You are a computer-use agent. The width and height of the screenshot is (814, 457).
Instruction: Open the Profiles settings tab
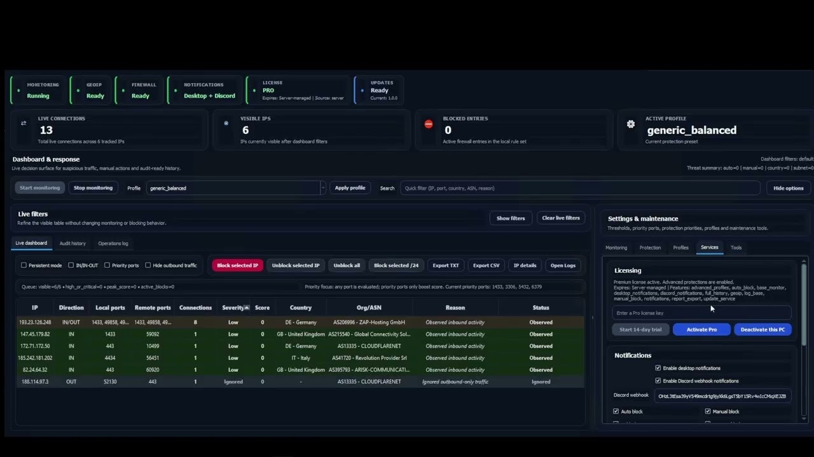point(681,248)
